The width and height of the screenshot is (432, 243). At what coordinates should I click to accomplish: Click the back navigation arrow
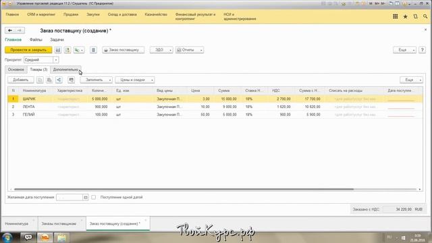(10, 30)
